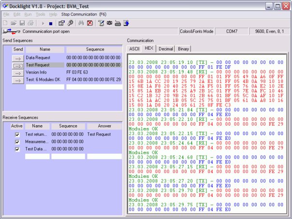Click empty sequence field under Send Sequences
Image resolution: width=292 pixels, height=219 pixels.
tap(94, 87)
